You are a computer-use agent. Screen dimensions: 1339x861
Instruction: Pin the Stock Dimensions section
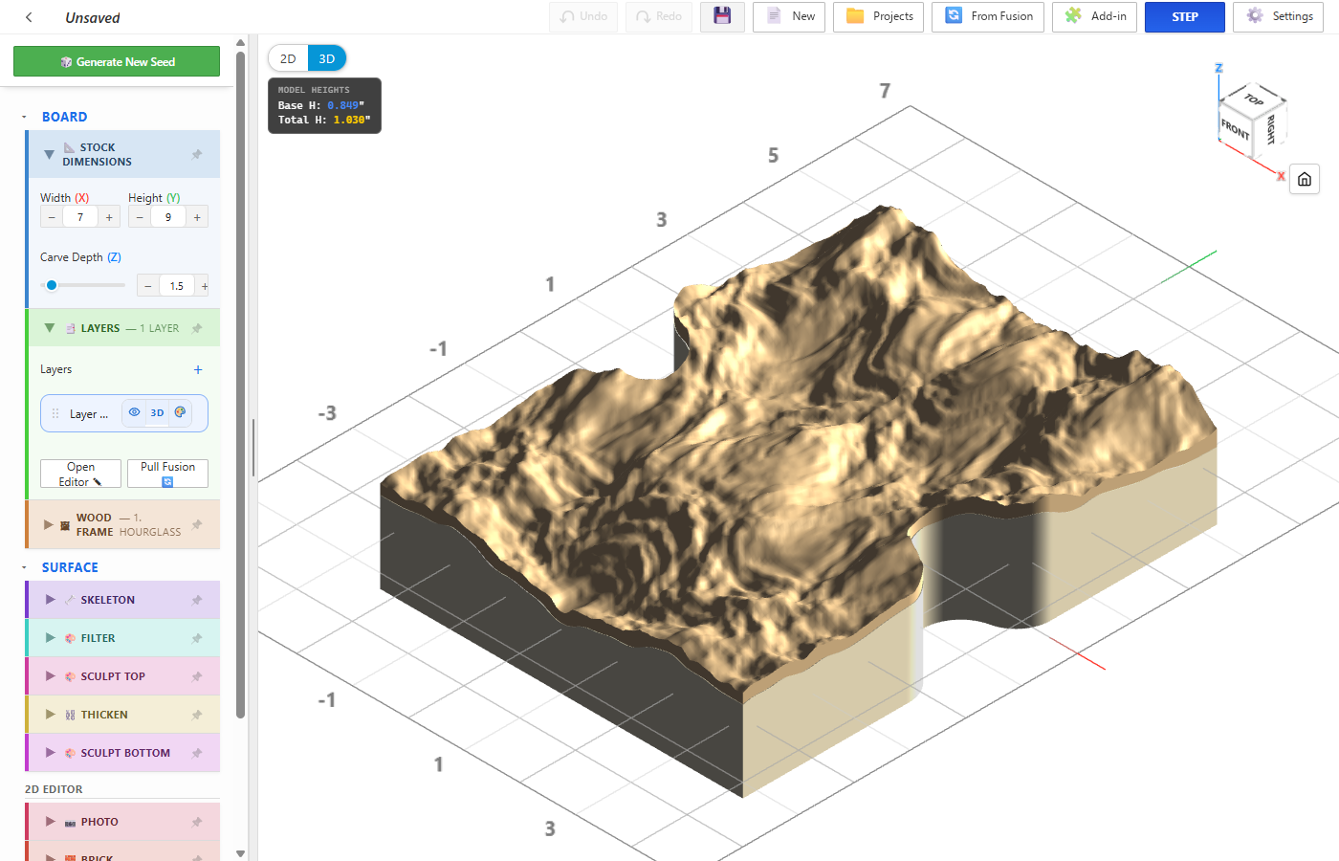click(197, 154)
